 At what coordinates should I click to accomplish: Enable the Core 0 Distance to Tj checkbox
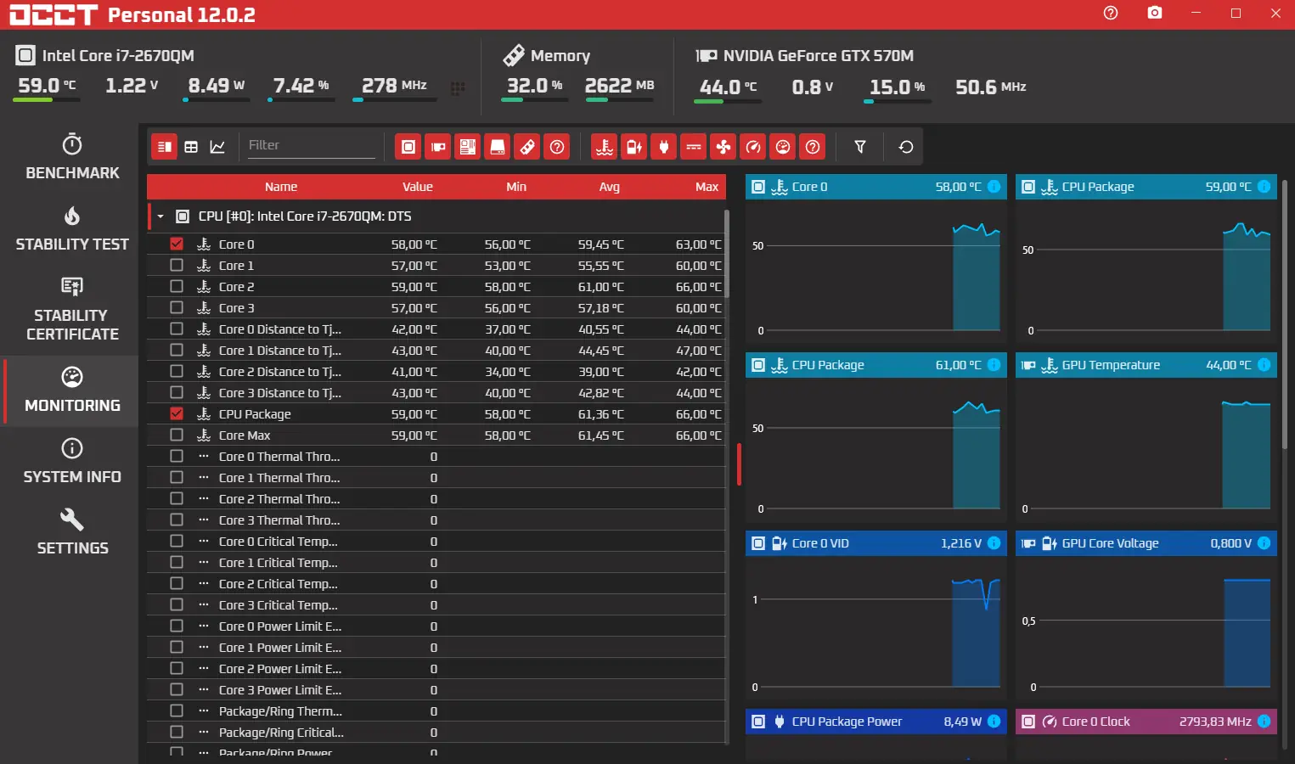177,329
